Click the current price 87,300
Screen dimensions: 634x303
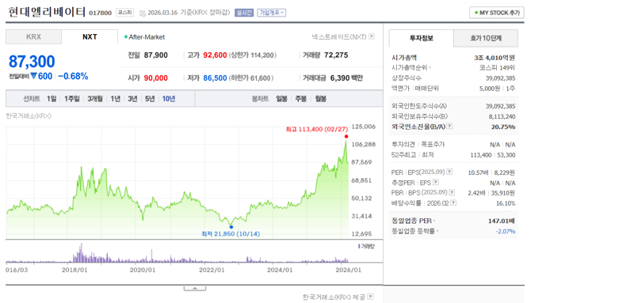32,62
